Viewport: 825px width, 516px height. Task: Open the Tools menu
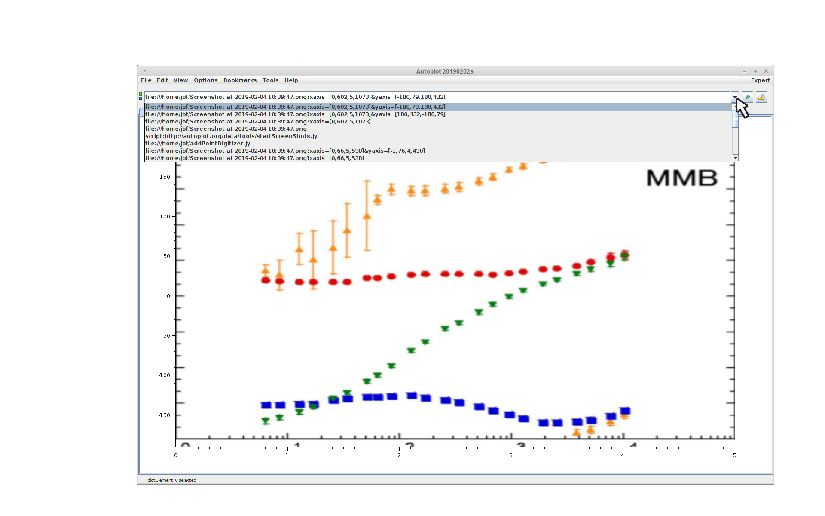(270, 80)
